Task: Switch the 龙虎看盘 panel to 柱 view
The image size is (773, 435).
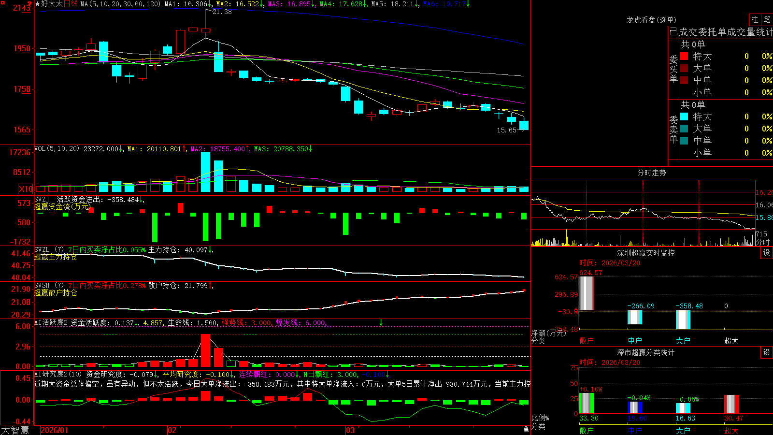Action: tap(755, 19)
